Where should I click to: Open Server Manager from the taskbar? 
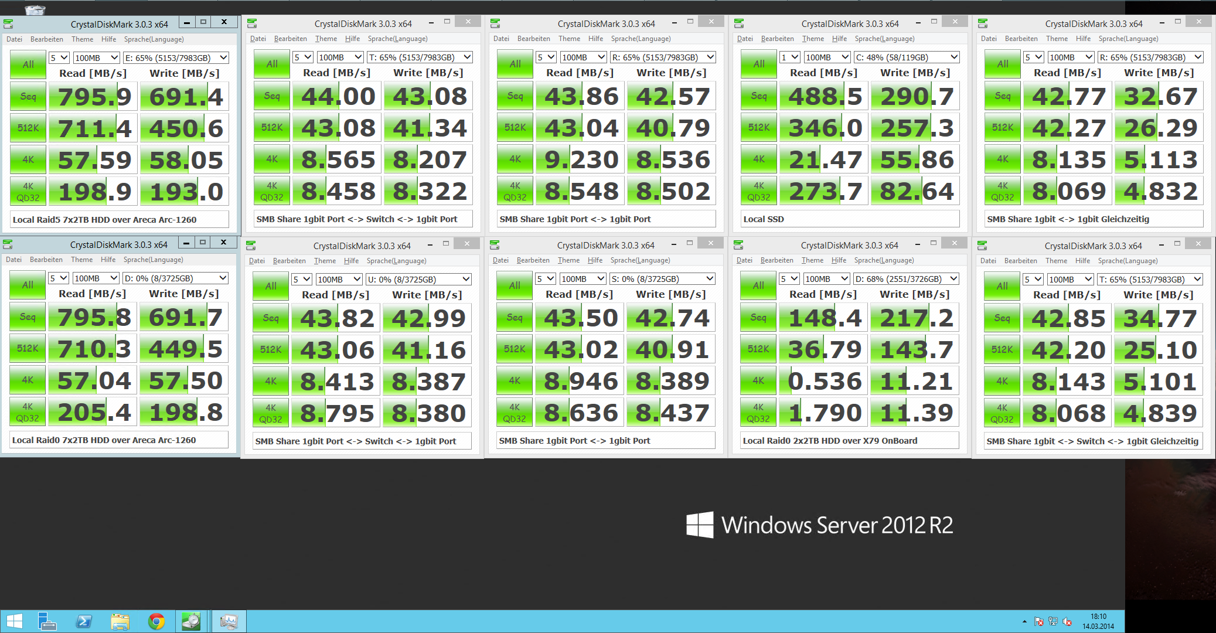(47, 621)
